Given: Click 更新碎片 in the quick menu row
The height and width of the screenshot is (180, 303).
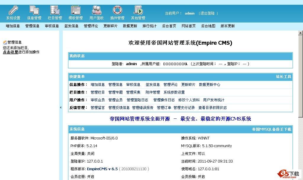Looking at the screenshot, I should (188, 84).
